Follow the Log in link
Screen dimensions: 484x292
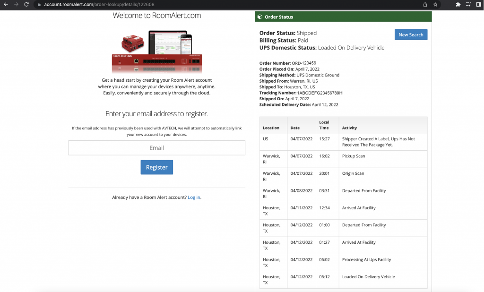click(x=194, y=198)
